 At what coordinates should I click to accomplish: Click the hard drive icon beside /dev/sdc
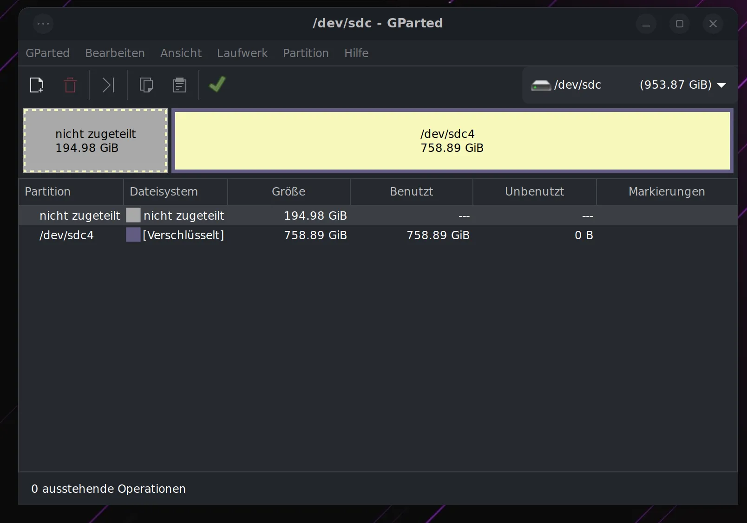coord(541,85)
